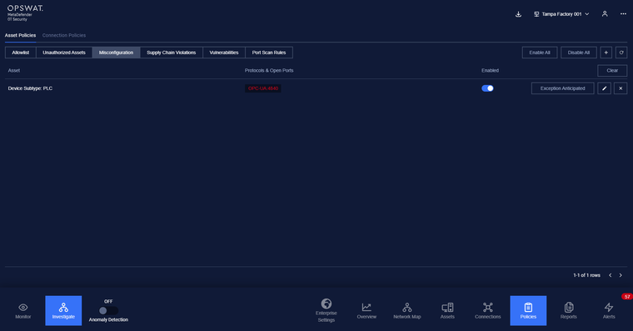633x331 pixels.
Task: Open the Tampa Factory 001 site dropdown
Action: pyautogui.click(x=561, y=14)
